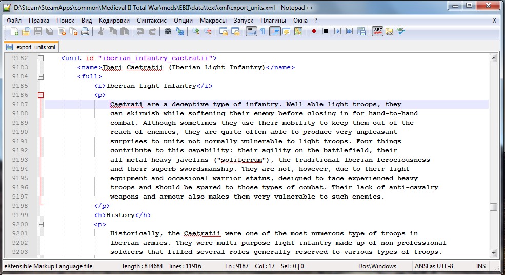Toggle Show All Characters pilcrow button
Image resolution: width=505 pixels, height=275 pixels.
262,32
